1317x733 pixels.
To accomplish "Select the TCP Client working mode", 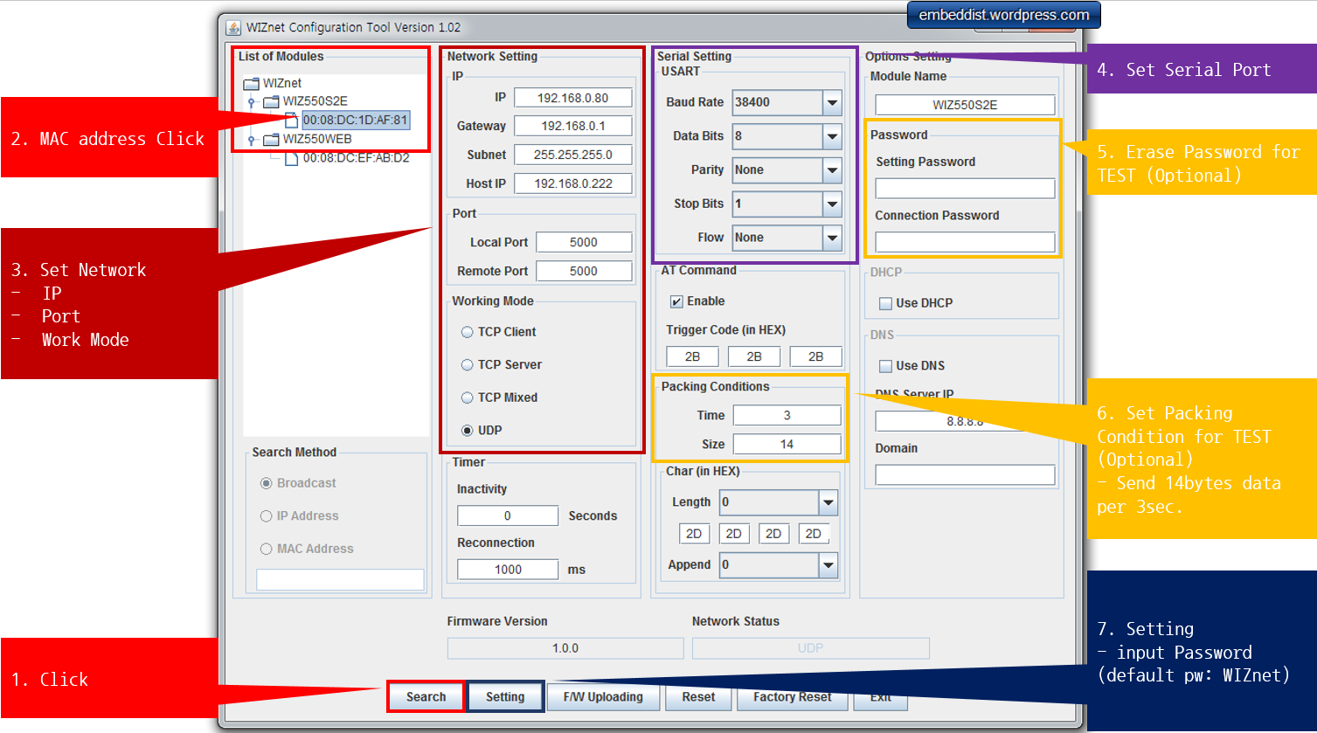I will click(x=468, y=332).
